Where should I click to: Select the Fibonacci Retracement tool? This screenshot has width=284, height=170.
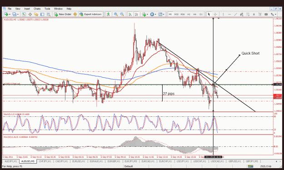[248, 14]
